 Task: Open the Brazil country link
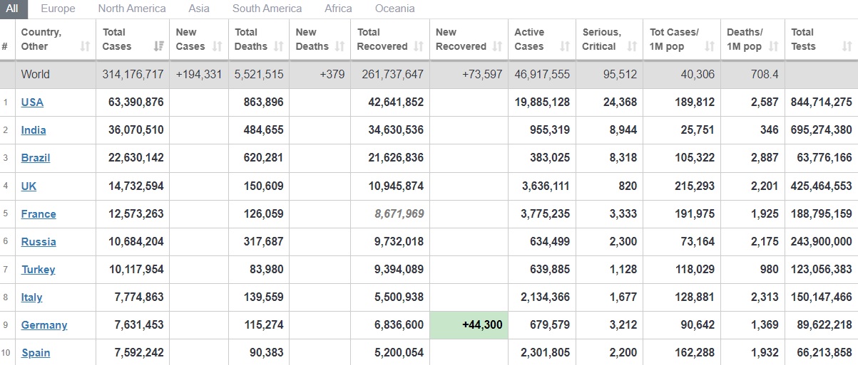pyautogui.click(x=36, y=158)
